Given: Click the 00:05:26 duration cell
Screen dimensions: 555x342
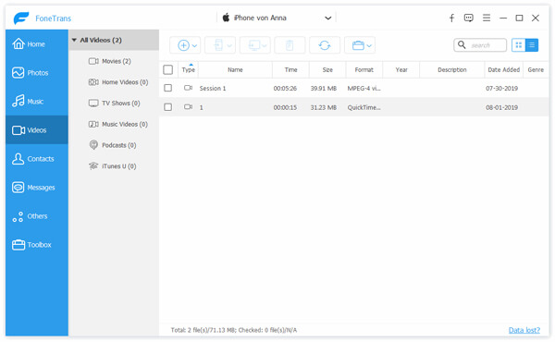Looking at the screenshot, I should pos(285,89).
